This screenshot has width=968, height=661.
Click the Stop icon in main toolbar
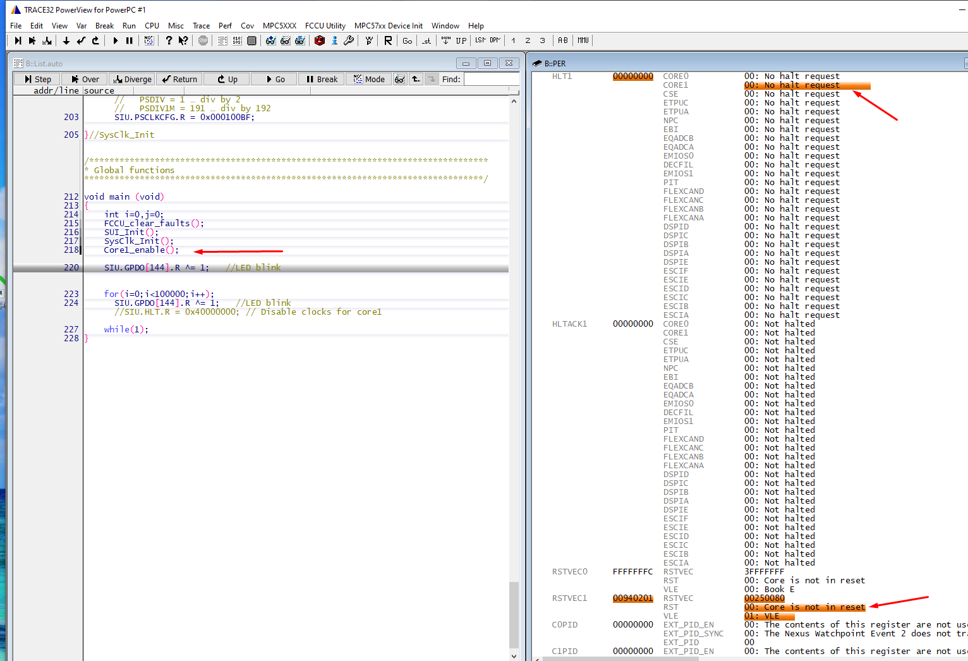[203, 40]
